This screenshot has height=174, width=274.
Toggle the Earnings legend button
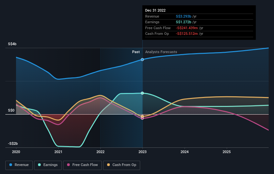(x=48, y=165)
